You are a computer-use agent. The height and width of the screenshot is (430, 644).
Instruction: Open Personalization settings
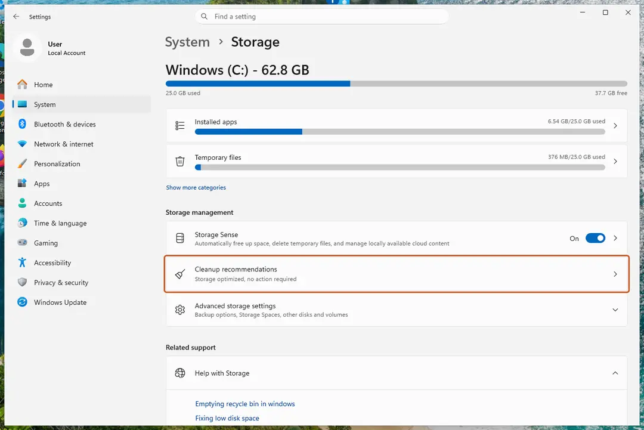(82, 163)
